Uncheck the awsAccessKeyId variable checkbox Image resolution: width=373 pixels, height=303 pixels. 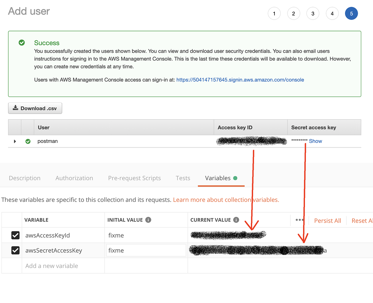pos(16,235)
